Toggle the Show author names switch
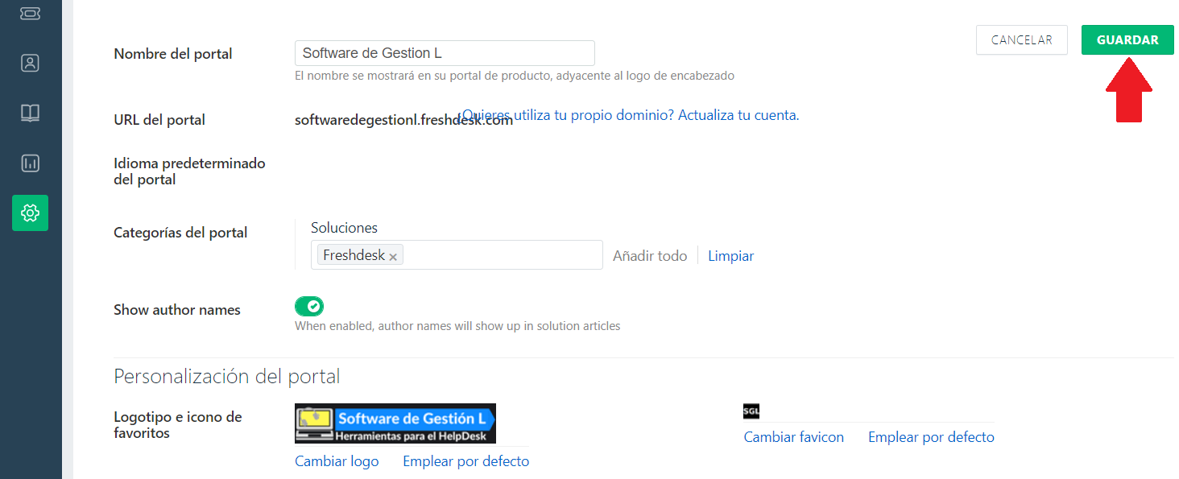The width and height of the screenshot is (1179, 479). tap(309, 306)
